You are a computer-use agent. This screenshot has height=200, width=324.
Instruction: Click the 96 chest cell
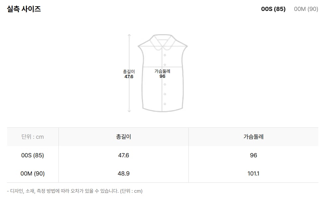[253, 155]
